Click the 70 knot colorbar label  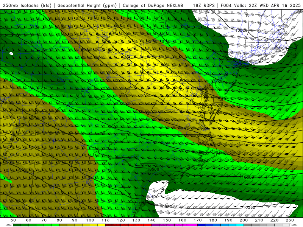[44, 220]
